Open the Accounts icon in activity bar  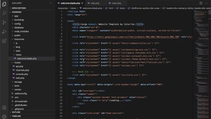coord(4,107)
